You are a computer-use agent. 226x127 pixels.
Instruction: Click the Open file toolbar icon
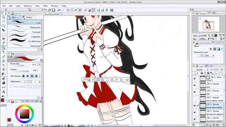tap(49, 10)
